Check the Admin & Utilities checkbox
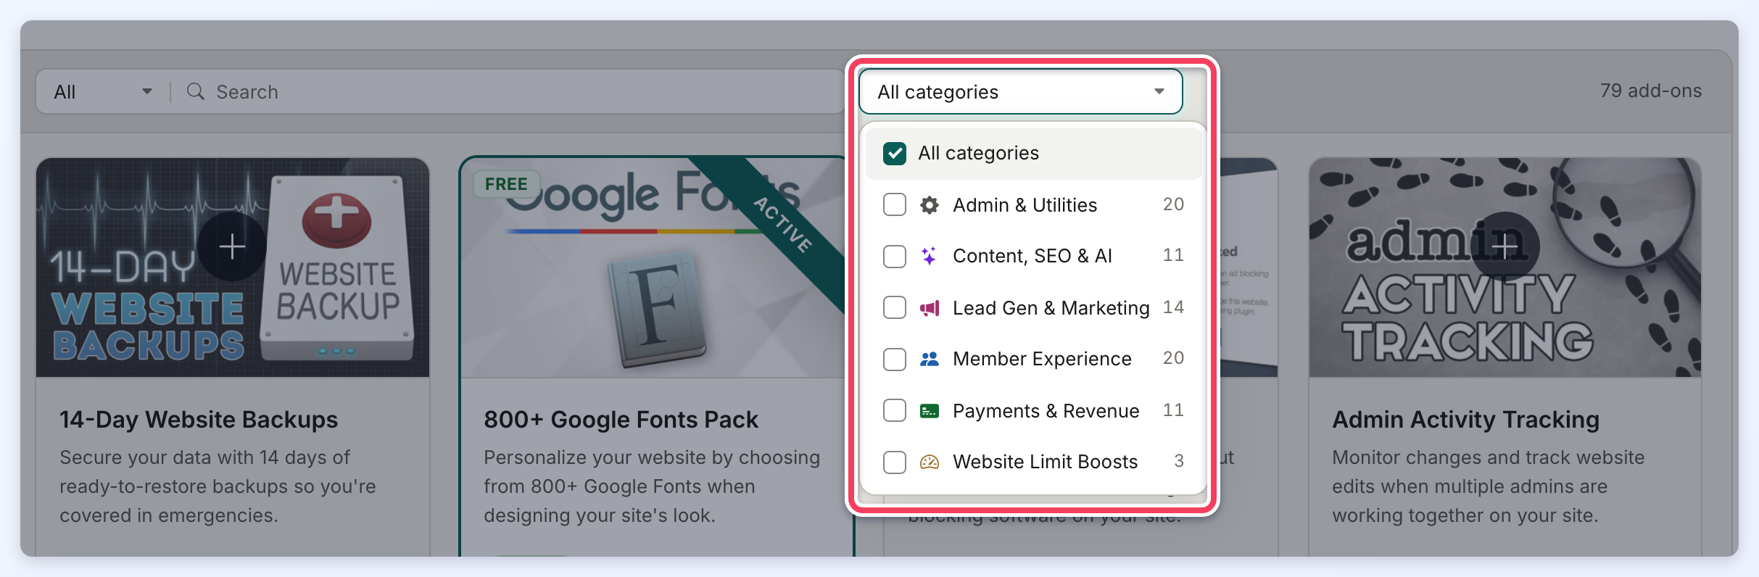Image resolution: width=1759 pixels, height=577 pixels. (895, 205)
